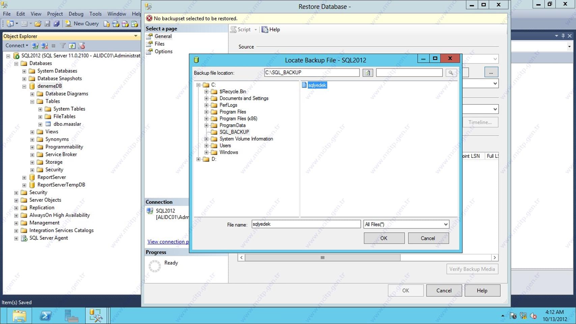Click the scrollbar left arrow in Restore Database
This screenshot has width=576, height=324.
click(241, 258)
